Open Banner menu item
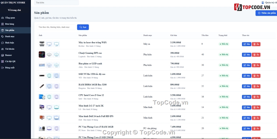277x139 pixels. tap(15, 55)
